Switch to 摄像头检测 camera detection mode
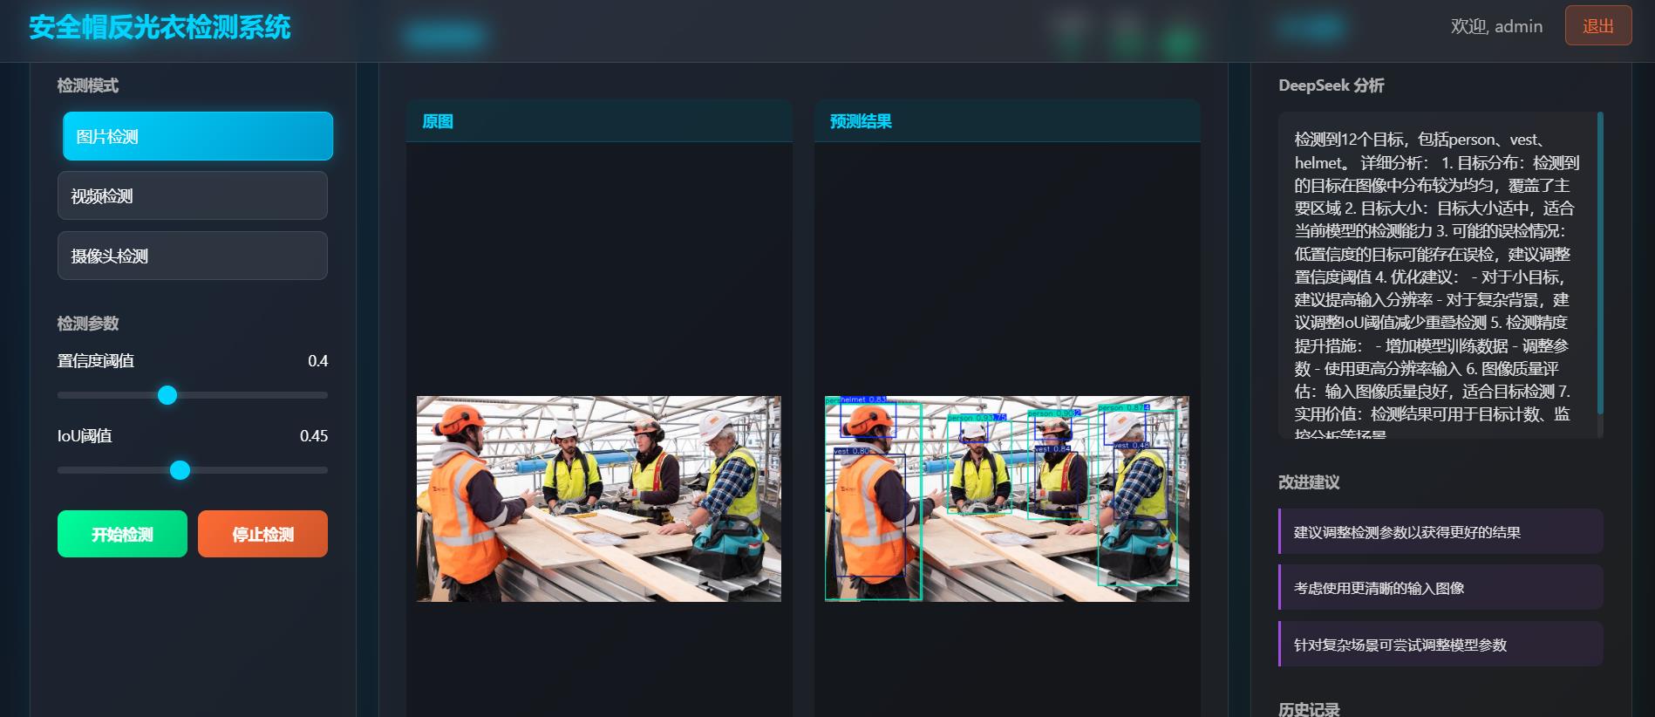1655x717 pixels. point(193,256)
